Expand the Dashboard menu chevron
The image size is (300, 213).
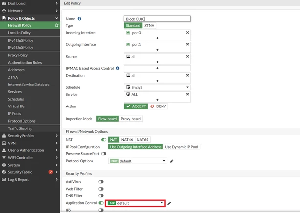[57, 3]
